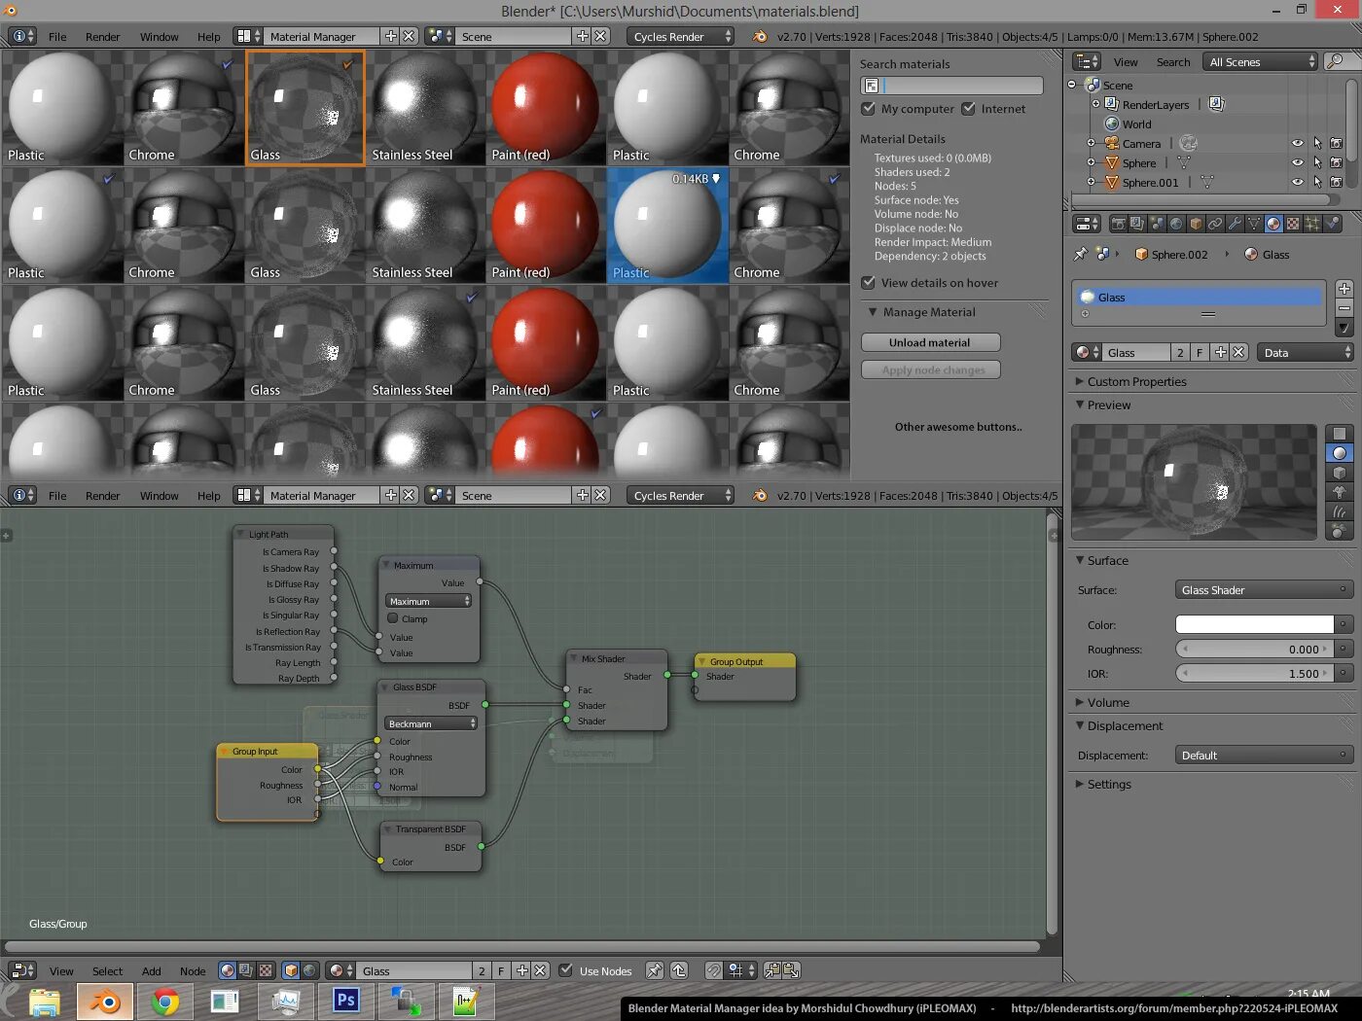Open the File menu in the top header
This screenshot has height=1021, width=1362.
point(57,36)
